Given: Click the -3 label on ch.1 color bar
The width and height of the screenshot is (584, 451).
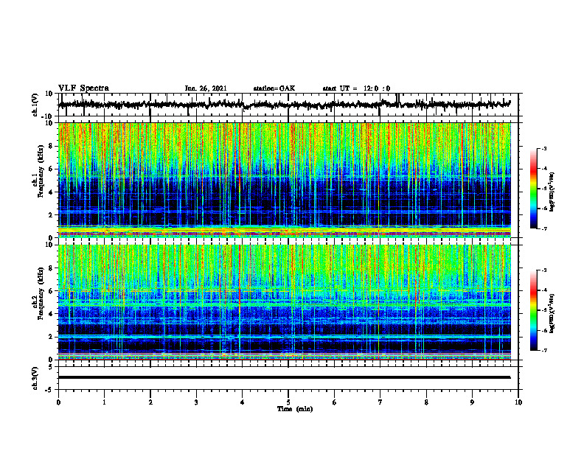Looking at the screenshot, I should click(x=543, y=148).
